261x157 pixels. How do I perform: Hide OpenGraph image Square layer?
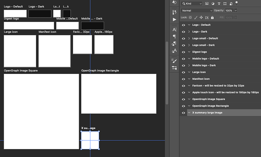pos(183,99)
